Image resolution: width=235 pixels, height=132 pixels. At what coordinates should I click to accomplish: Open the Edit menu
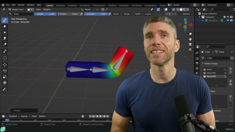[13, 5]
